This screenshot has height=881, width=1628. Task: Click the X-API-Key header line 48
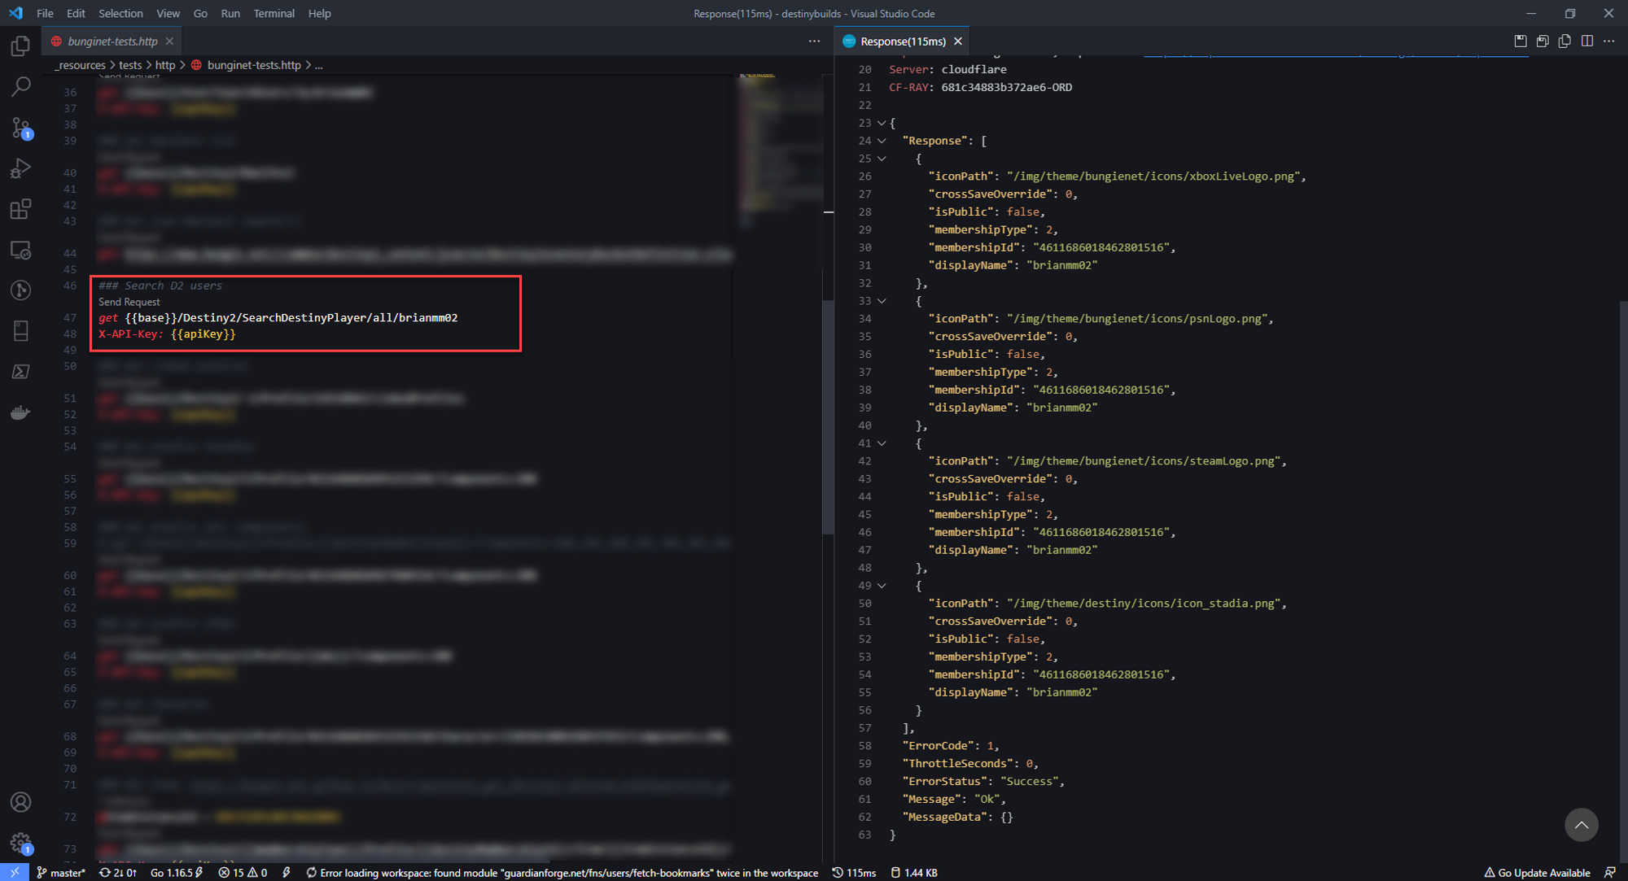click(167, 334)
